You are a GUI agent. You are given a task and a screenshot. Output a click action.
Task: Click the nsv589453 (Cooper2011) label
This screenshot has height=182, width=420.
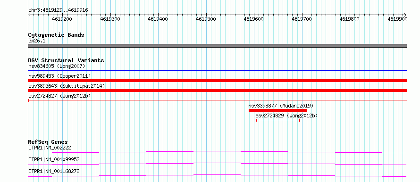pos(59,76)
